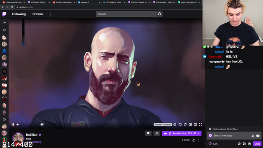Image resolution: width=263 pixels, height=148 pixels.
Task: Click xokat1 username on 'he is' message
Action: click(219, 52)
